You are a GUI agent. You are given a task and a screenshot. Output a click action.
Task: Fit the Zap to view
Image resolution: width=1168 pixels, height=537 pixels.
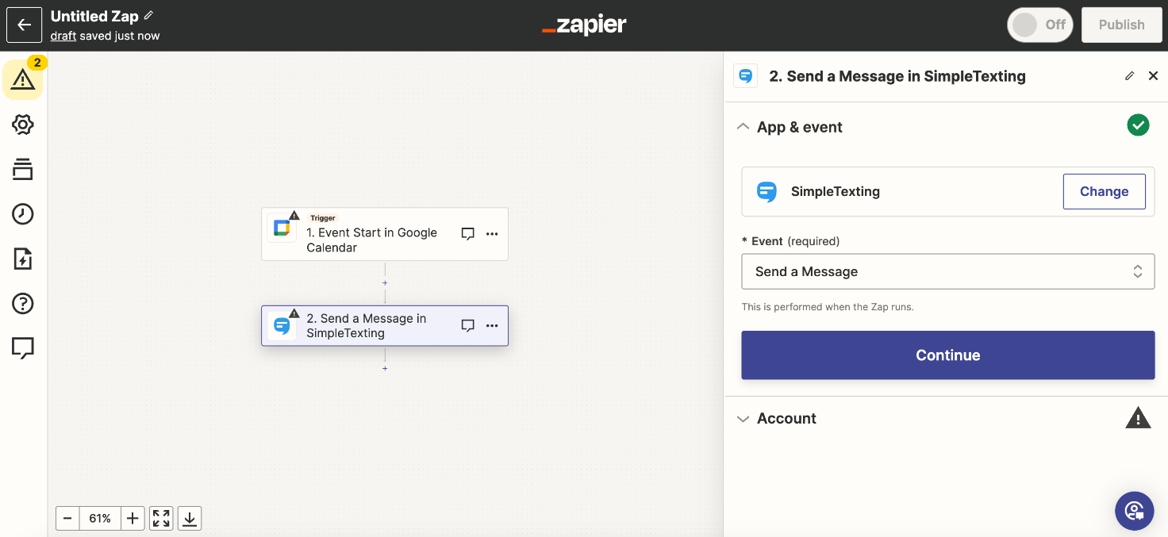[161, 519]
